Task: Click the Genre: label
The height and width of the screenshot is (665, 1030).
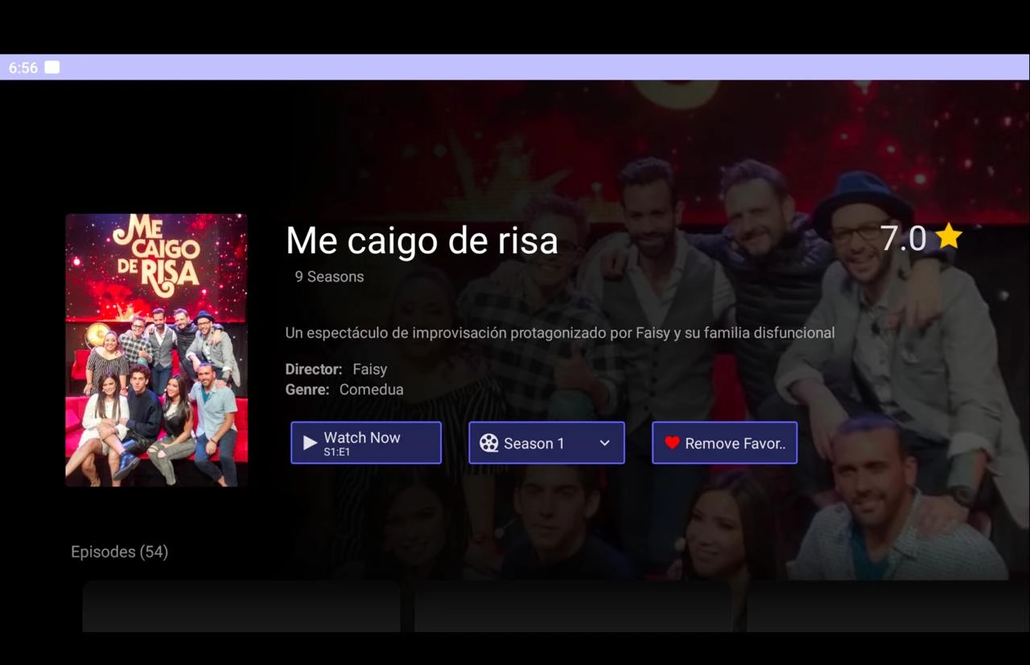Action: coord(307,390)
